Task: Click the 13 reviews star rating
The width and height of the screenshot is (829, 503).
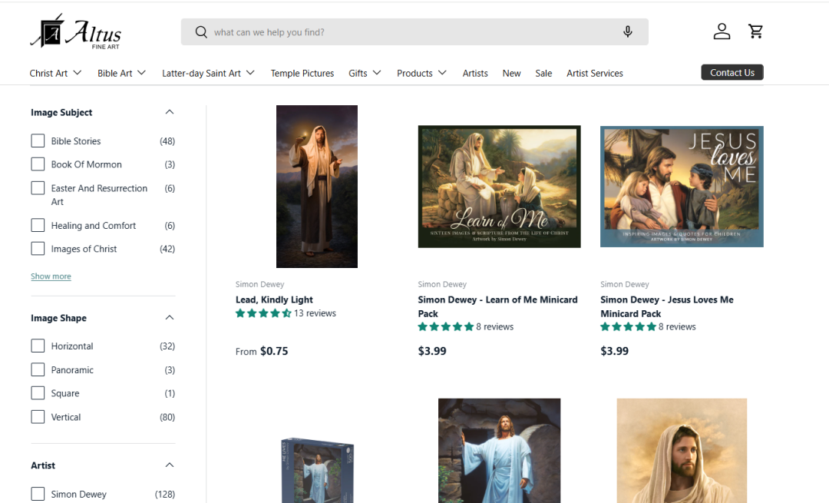Action: coord(286,313)
